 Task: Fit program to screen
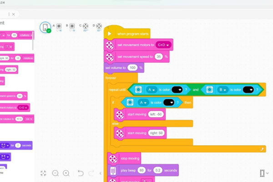click(x=43, y=173)
